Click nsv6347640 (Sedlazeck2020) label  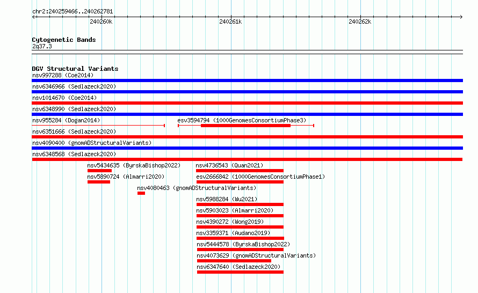point(238,267)
